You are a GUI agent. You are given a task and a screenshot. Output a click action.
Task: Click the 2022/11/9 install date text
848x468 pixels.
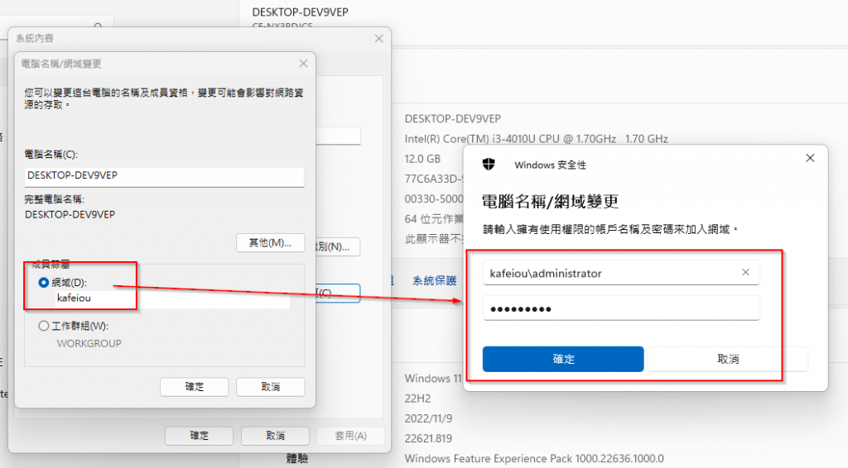[x=428, y=418]
